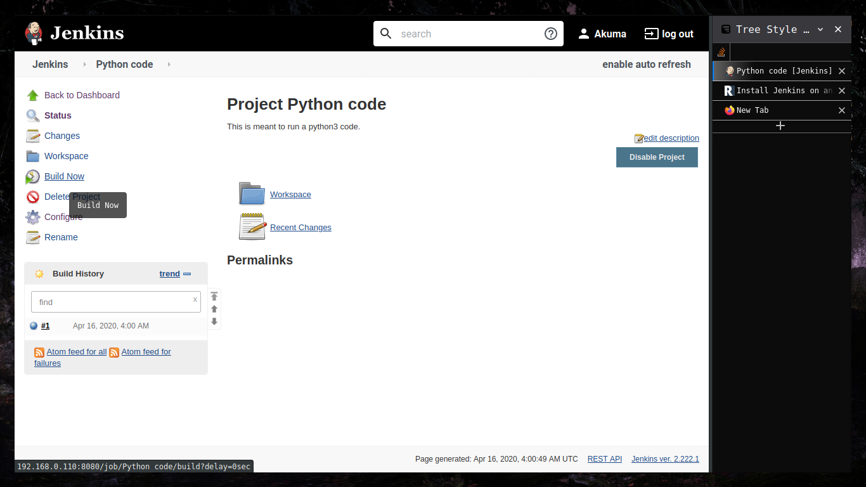Click the build date Apr 16, 2020, 4:00 AM
This screenshot has height=487, width=866.
pos(111,326)
